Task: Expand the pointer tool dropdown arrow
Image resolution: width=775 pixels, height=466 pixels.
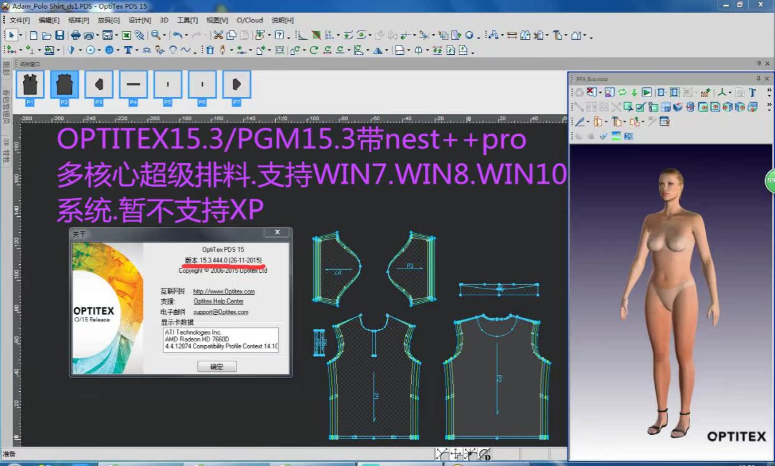Action: (21, 36)
